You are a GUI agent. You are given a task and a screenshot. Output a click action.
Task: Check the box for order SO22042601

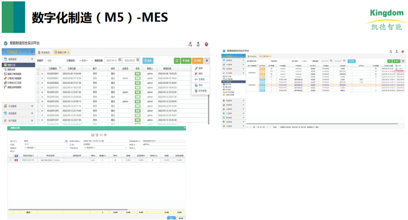click(38, 74)
